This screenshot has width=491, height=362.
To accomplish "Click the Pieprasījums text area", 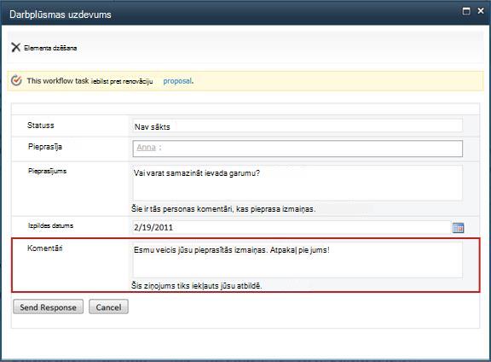I will click(x=297, y=183).
